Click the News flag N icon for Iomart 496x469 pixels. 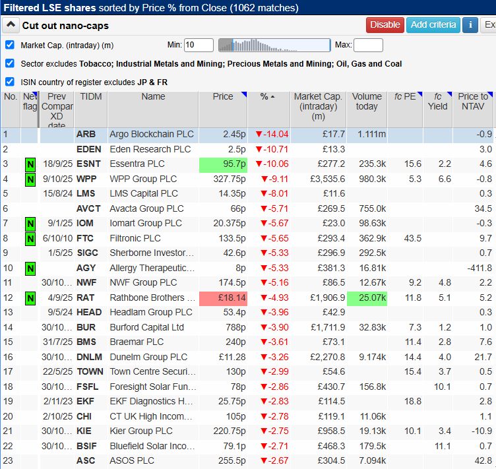(30, 224)
